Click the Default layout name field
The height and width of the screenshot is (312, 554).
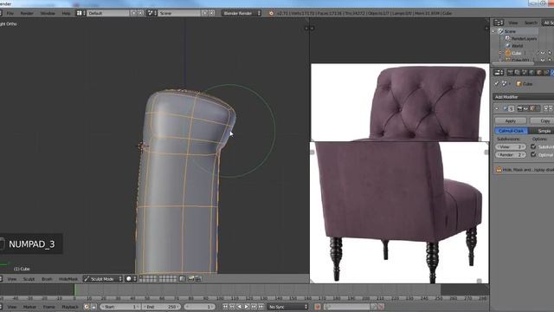[107, 13]
